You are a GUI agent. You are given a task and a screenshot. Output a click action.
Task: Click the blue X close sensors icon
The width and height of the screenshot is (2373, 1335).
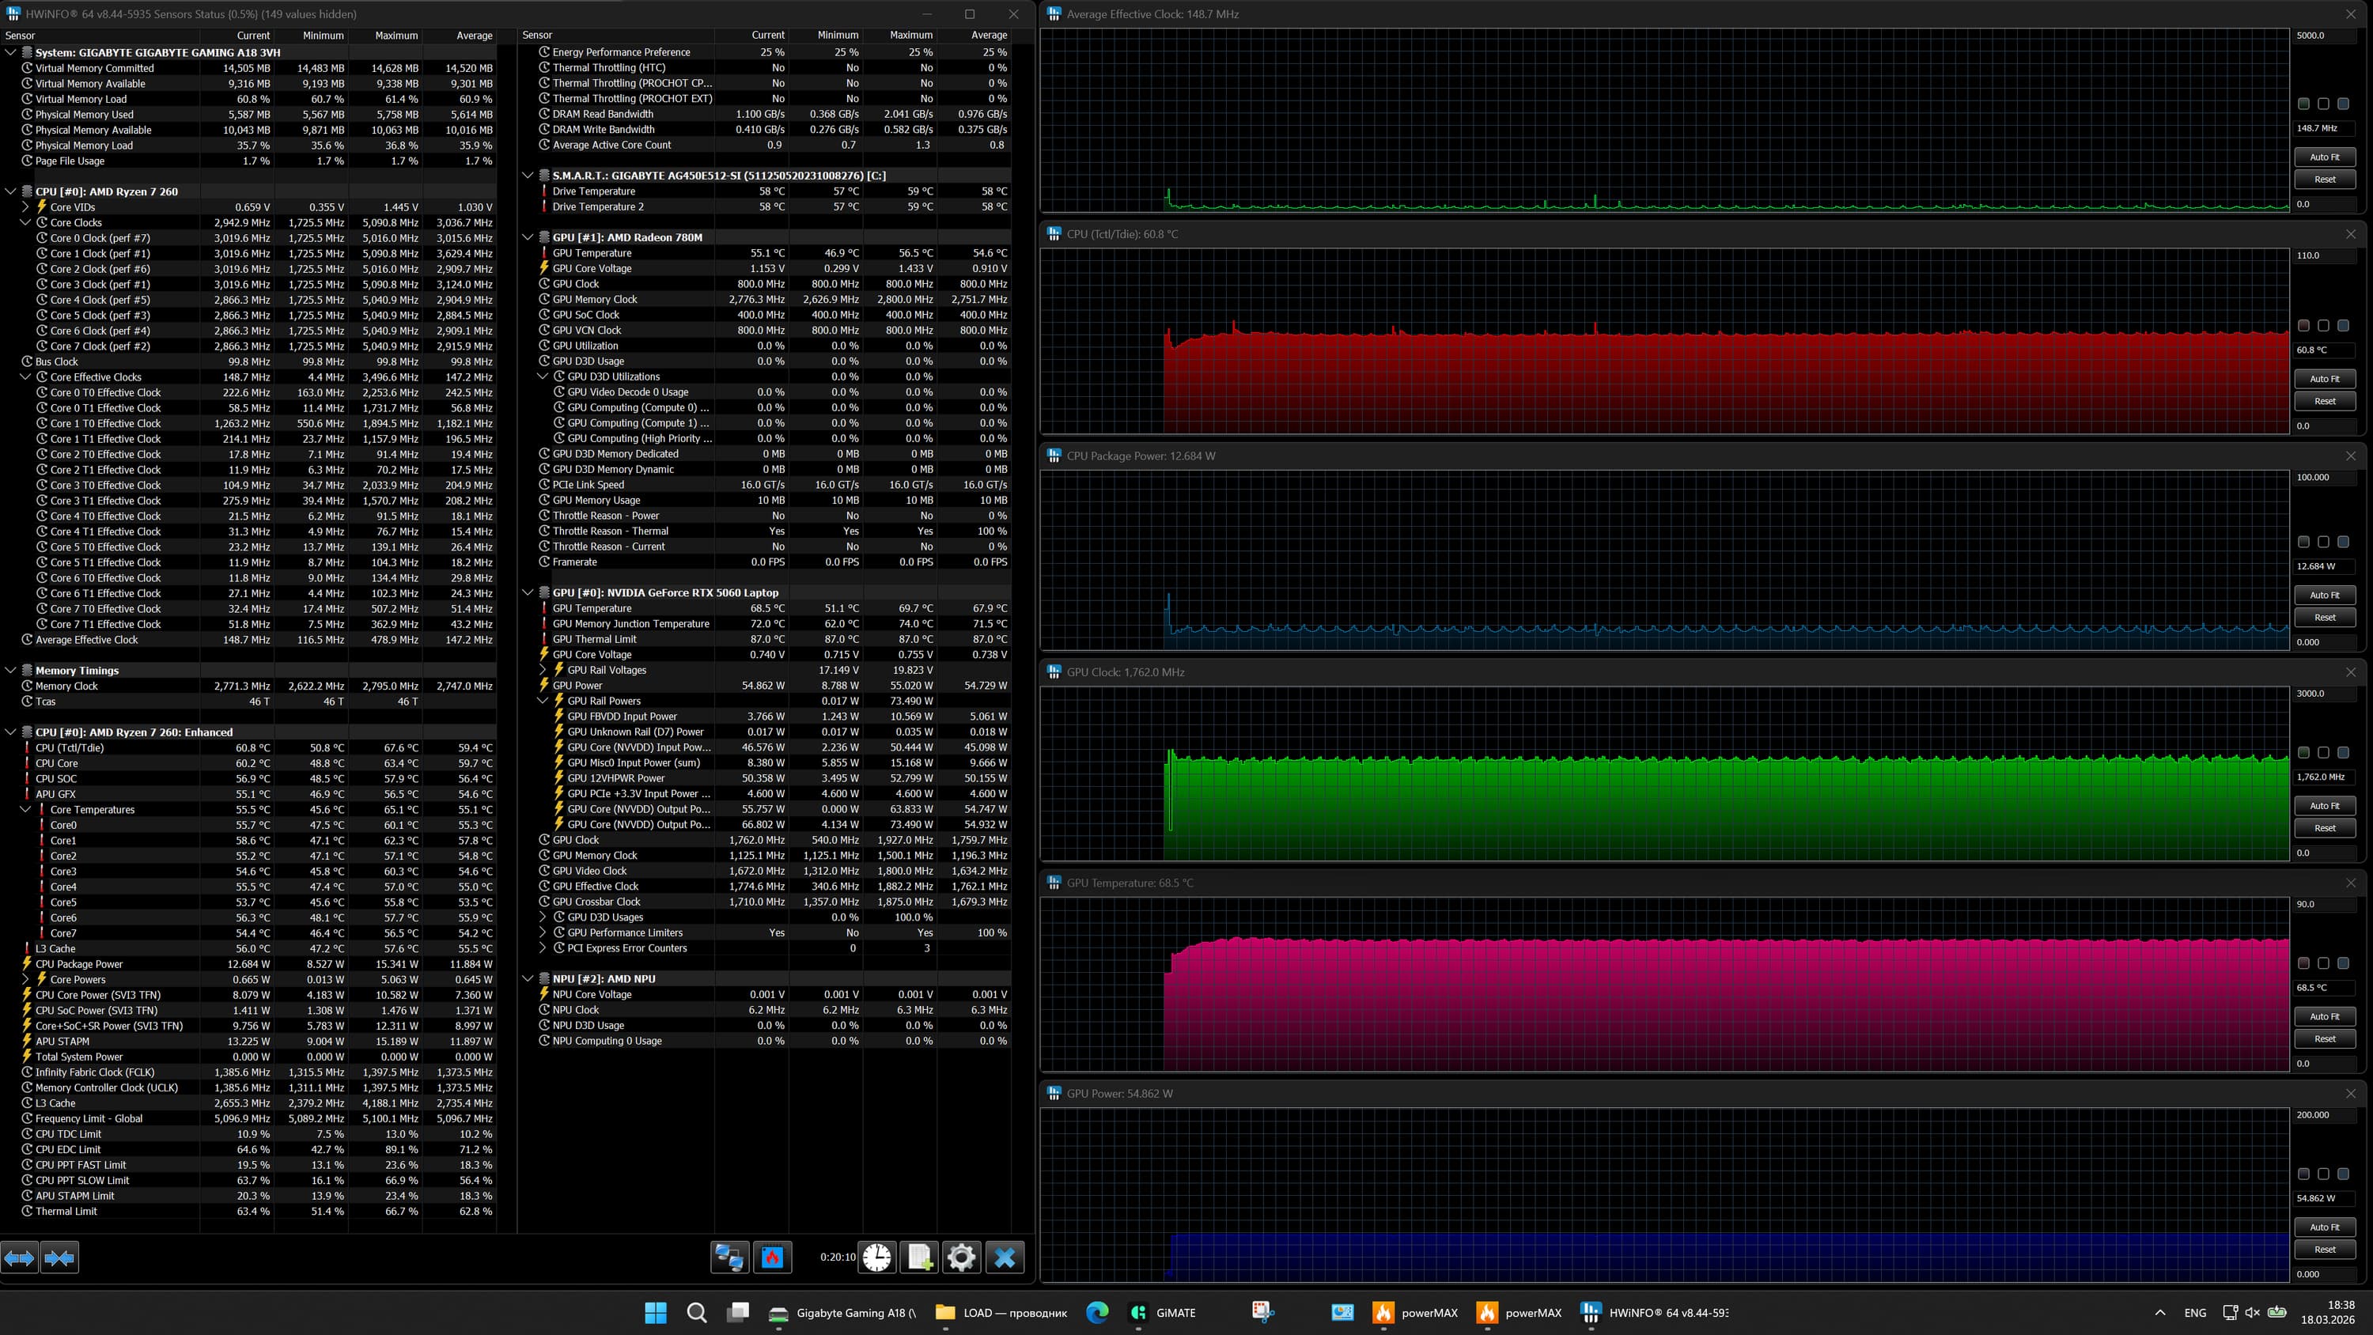[1004, 1257]
